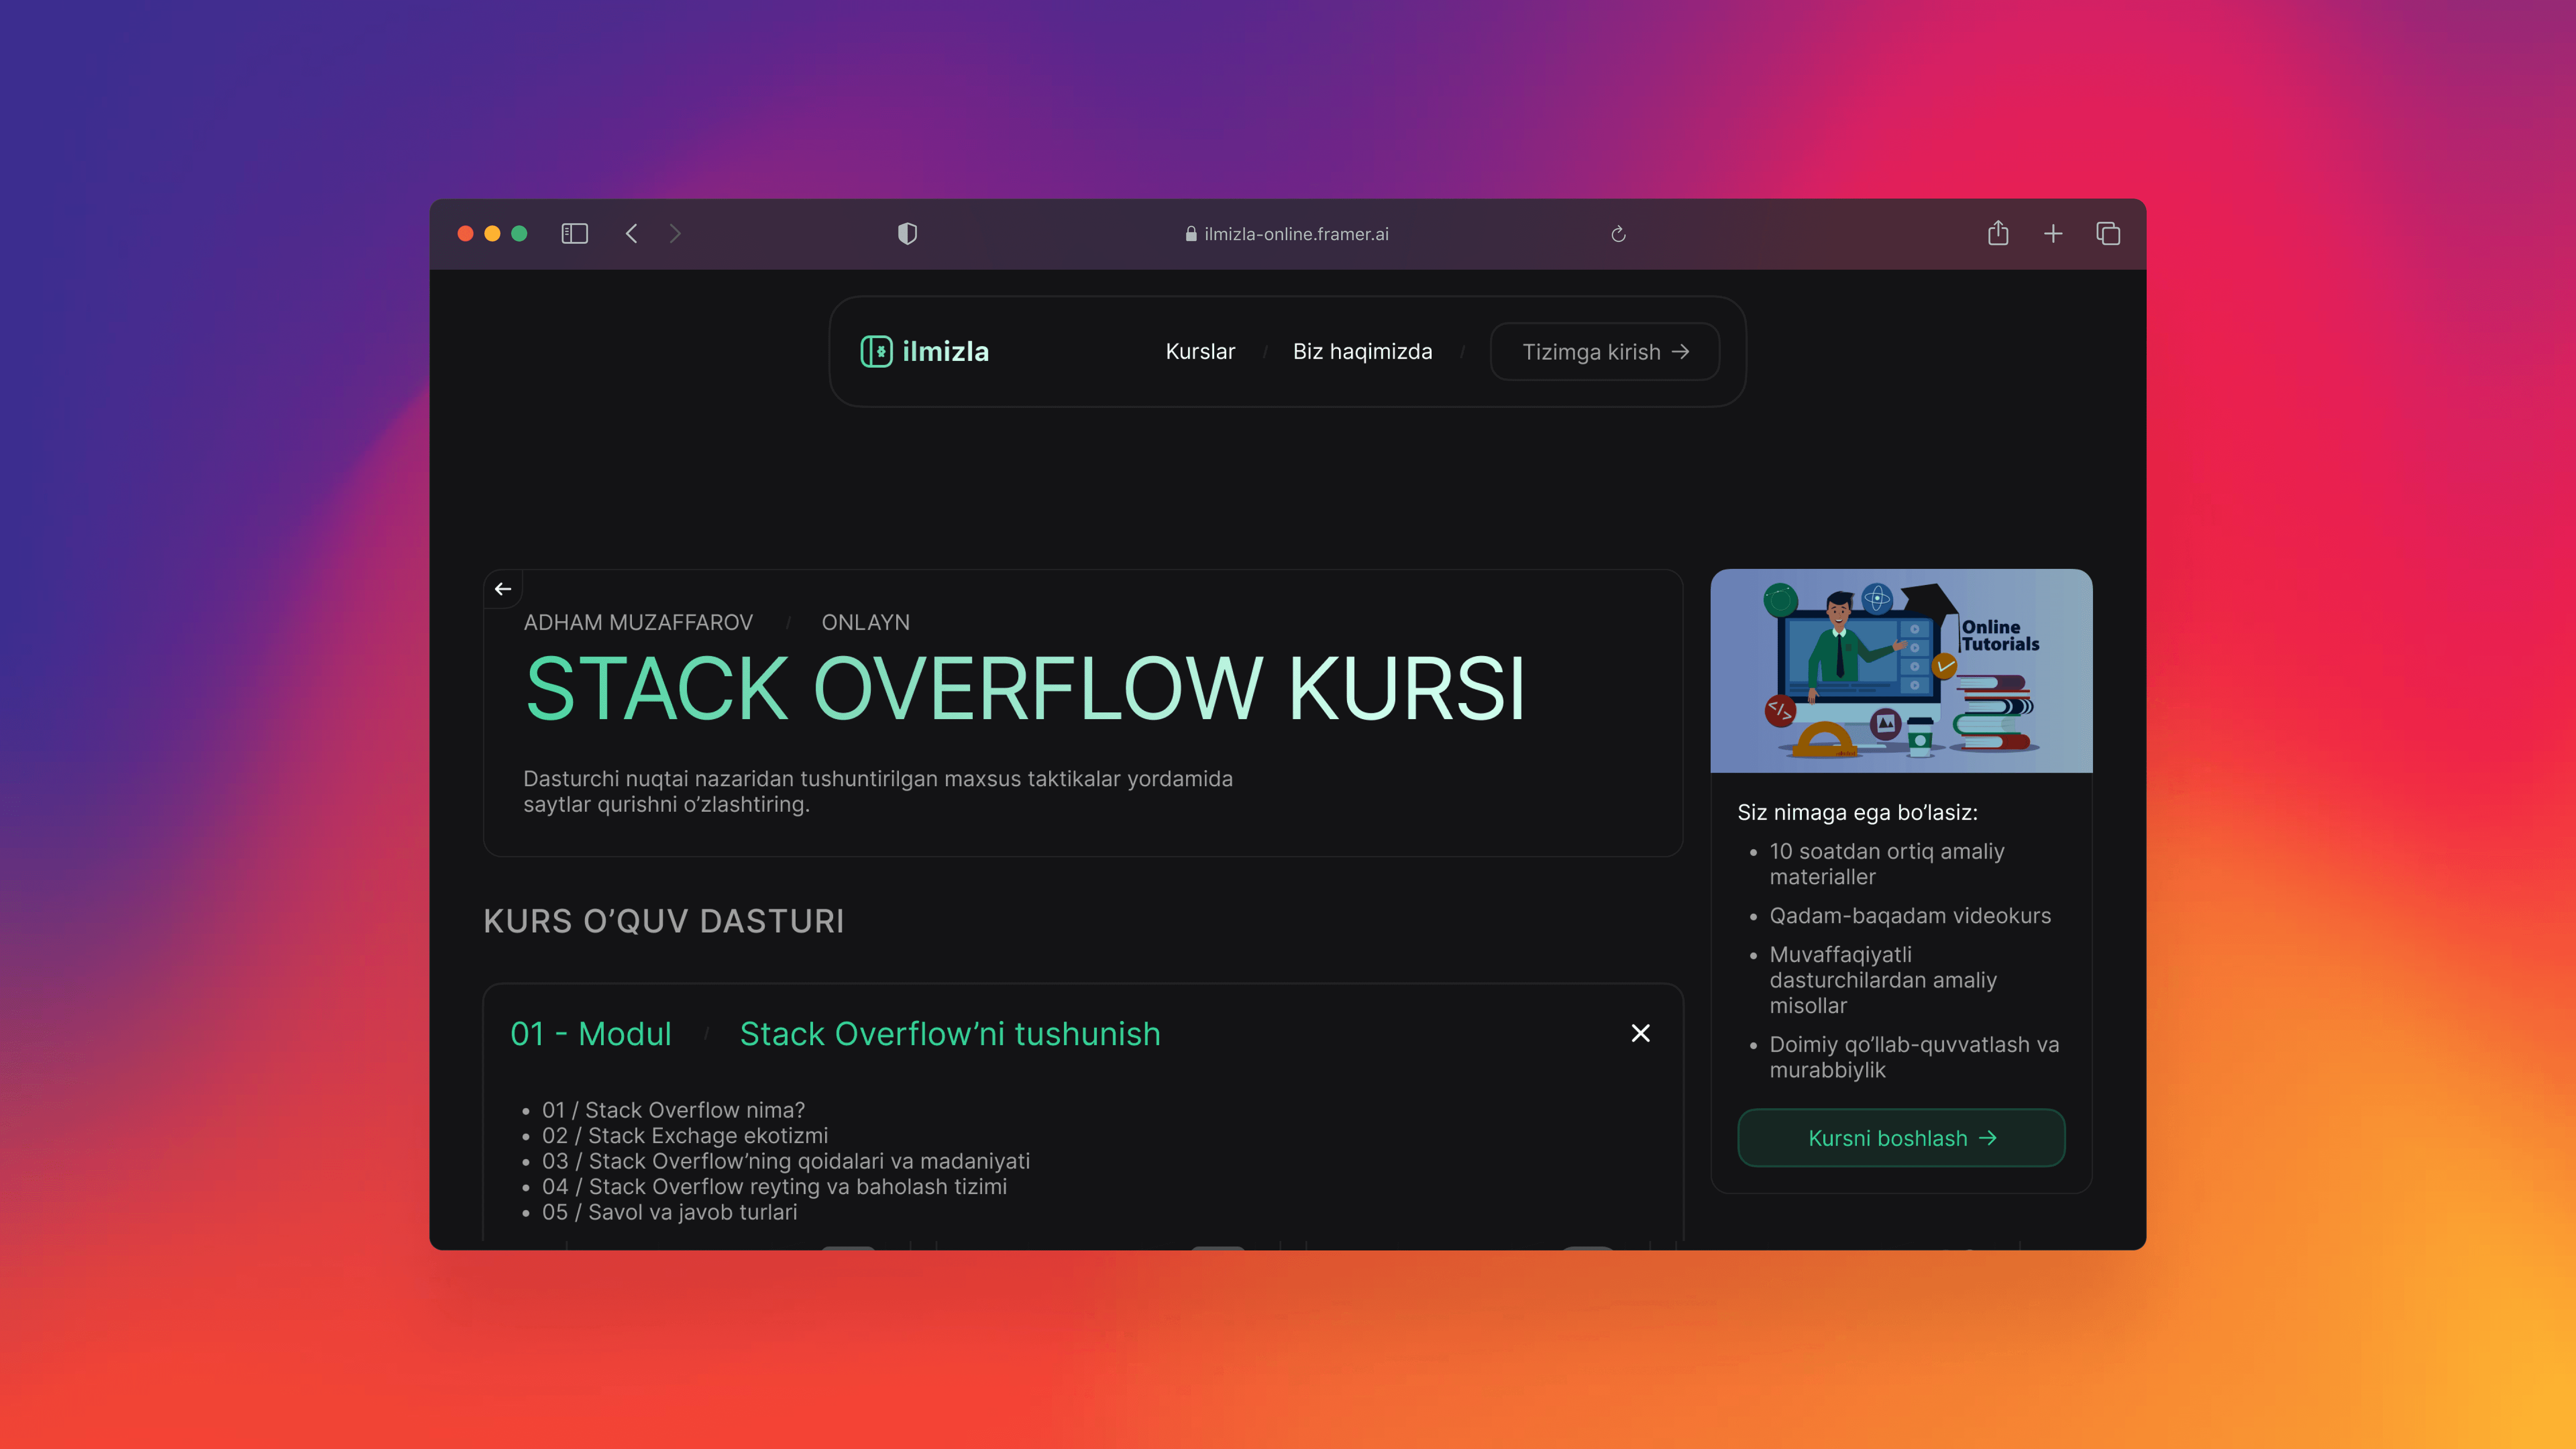Click lesson 02 / Stack Exchage ekotizmi
This screenshot has height=1449, width=2576.
[685, 1136]
